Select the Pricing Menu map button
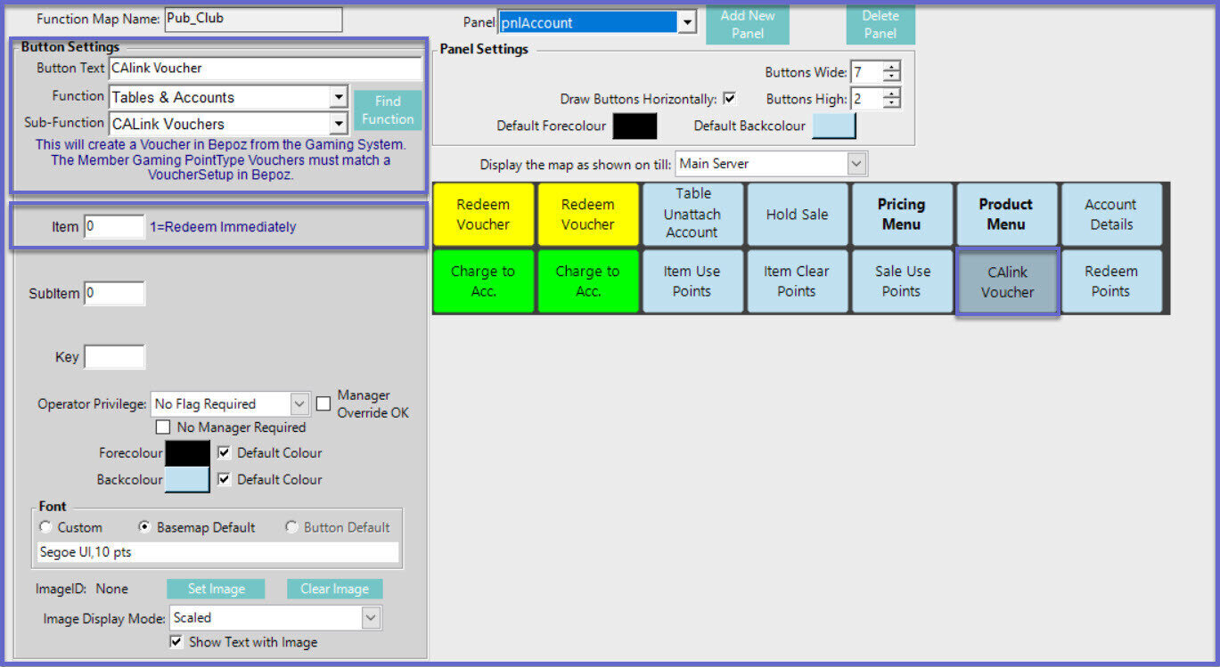1220x667 pixels. 901,215
